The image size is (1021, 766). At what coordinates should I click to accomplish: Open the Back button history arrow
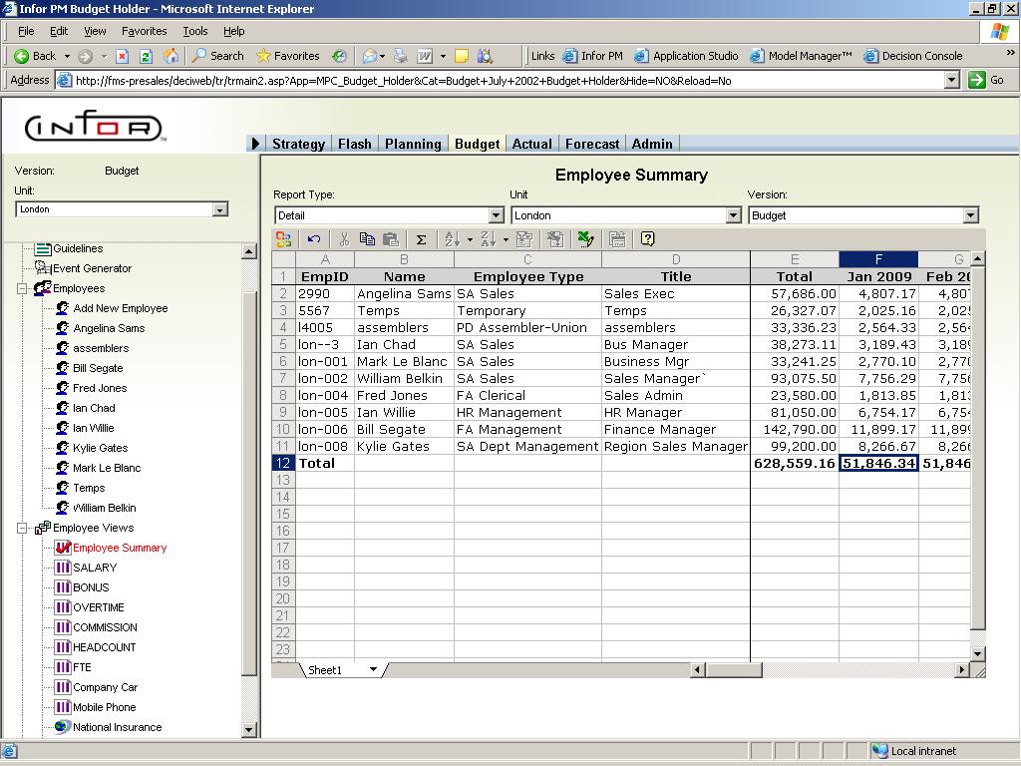click(x=67, y=56)
